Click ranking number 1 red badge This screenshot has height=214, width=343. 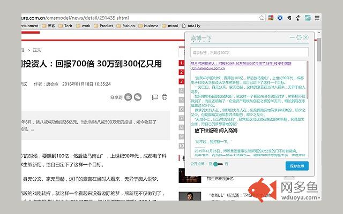click(x=182, y=63)
